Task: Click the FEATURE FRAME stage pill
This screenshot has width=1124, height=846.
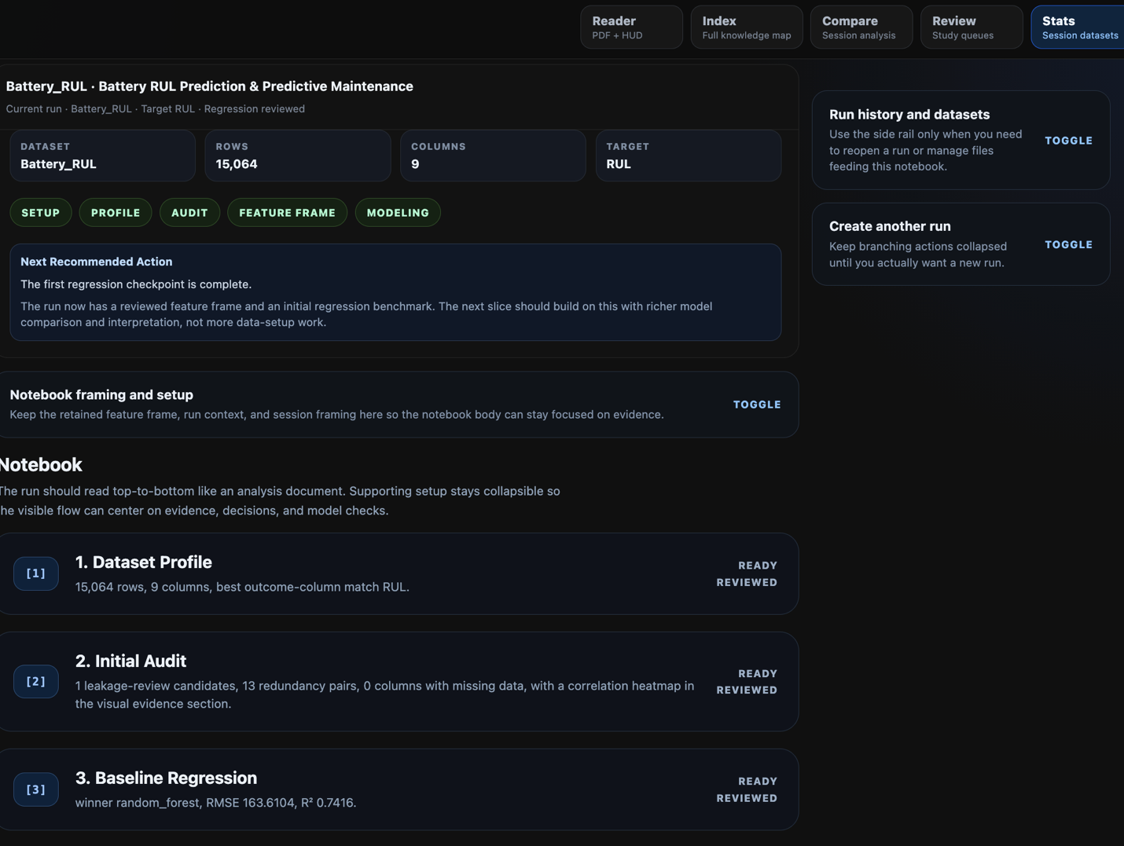Action: (x=287, y=213)
